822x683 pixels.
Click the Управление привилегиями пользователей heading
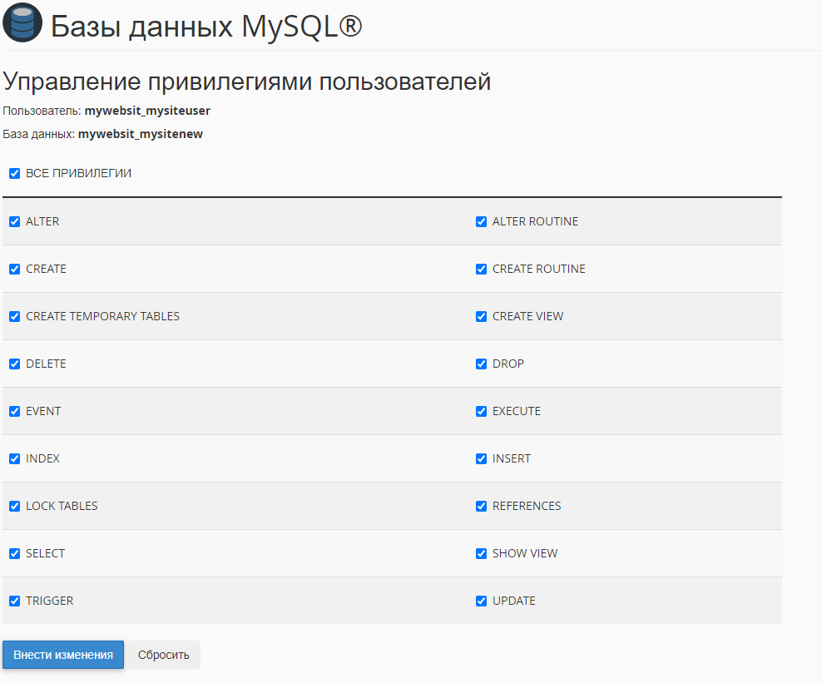pyautogui.click(x=247, y=82)
